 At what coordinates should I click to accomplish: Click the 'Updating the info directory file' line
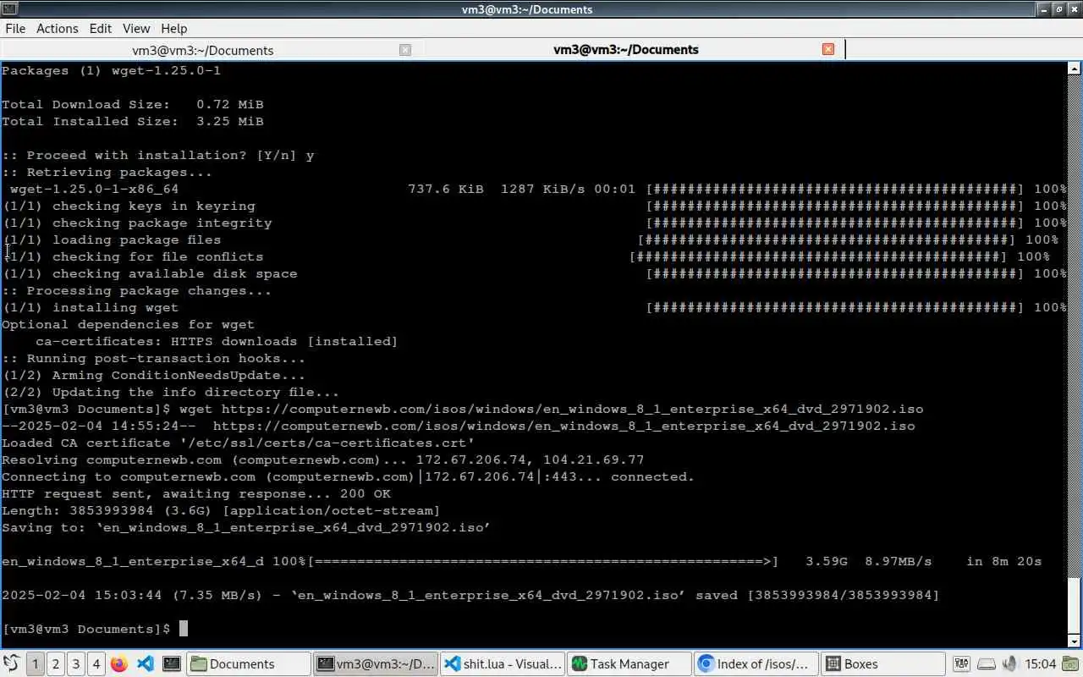pos(171,392)
